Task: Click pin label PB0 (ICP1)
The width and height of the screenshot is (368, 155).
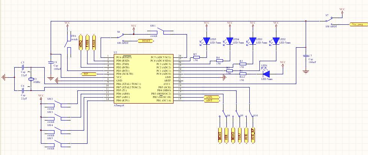Action: [123, 100]
